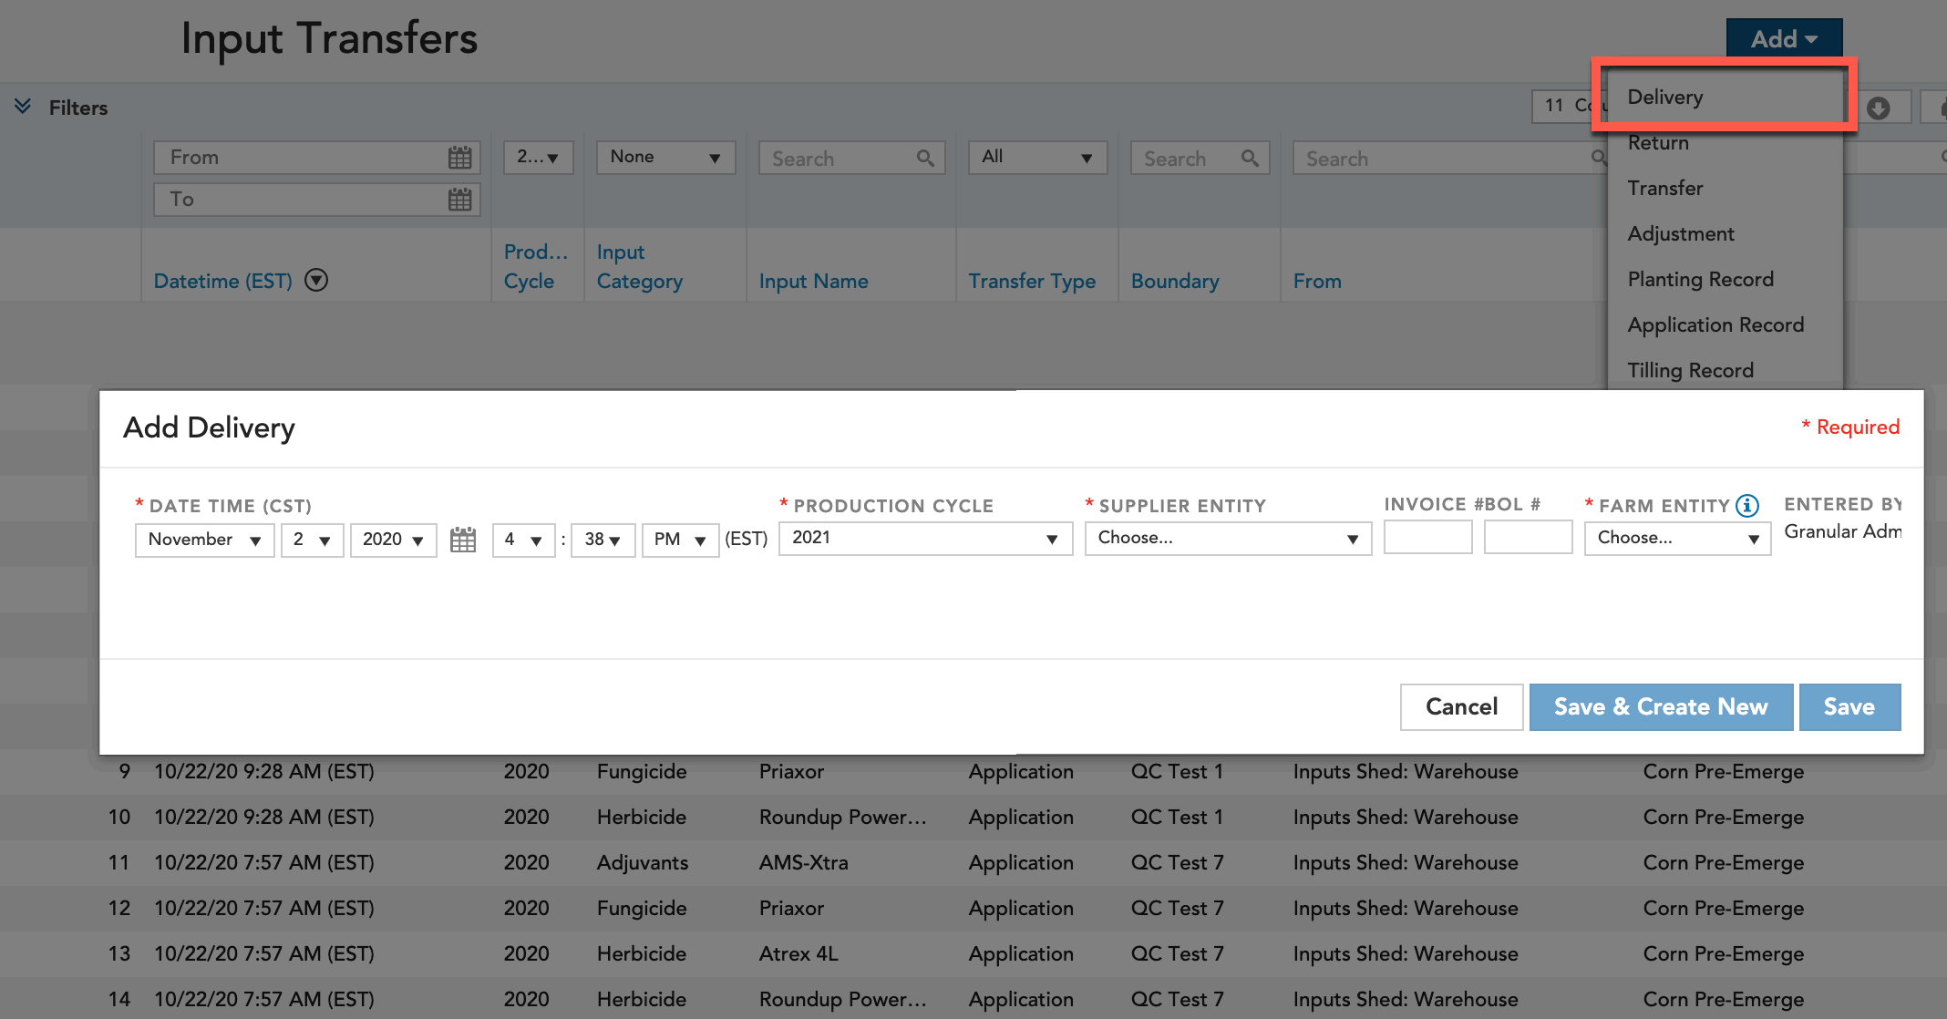Click Granular Adm entered by text
This screenshot has height=1019, width=1947.
pos(1842,531)
